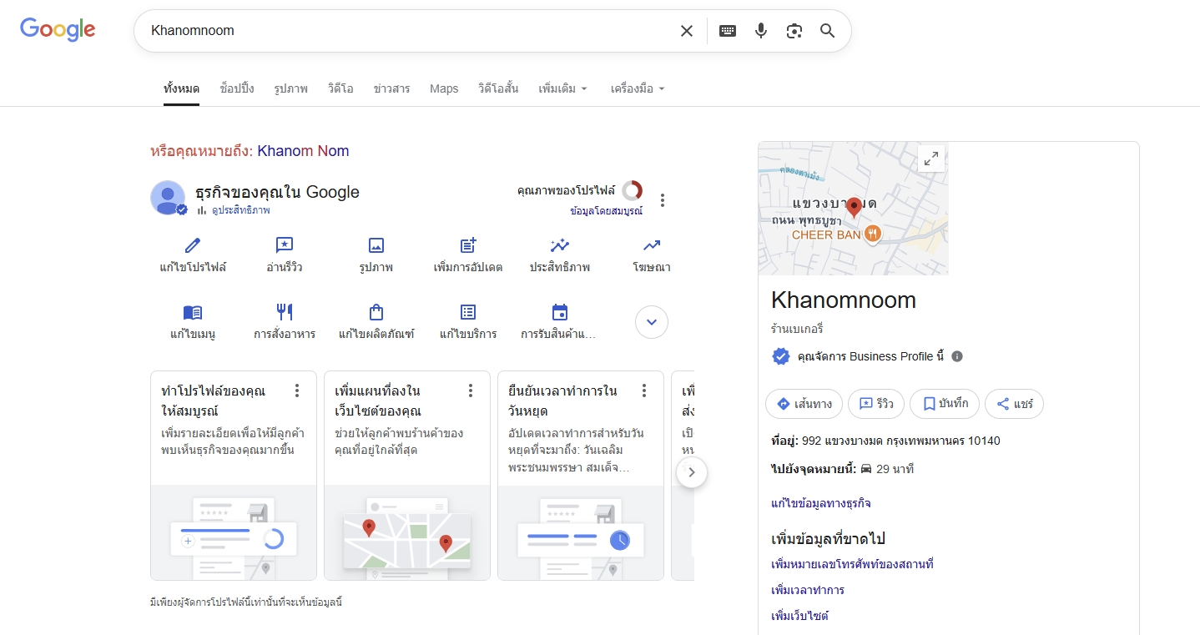The width and height of the screenshot is (1200, 635).
Task: Click into the Khanomnoom search field
Action: pyautogui.click(x=409, y=31)
